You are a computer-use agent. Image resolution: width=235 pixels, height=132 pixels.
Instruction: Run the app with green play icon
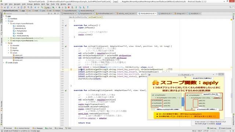click(53, 7)
